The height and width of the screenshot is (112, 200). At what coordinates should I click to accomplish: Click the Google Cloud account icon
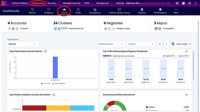point(17,28)
